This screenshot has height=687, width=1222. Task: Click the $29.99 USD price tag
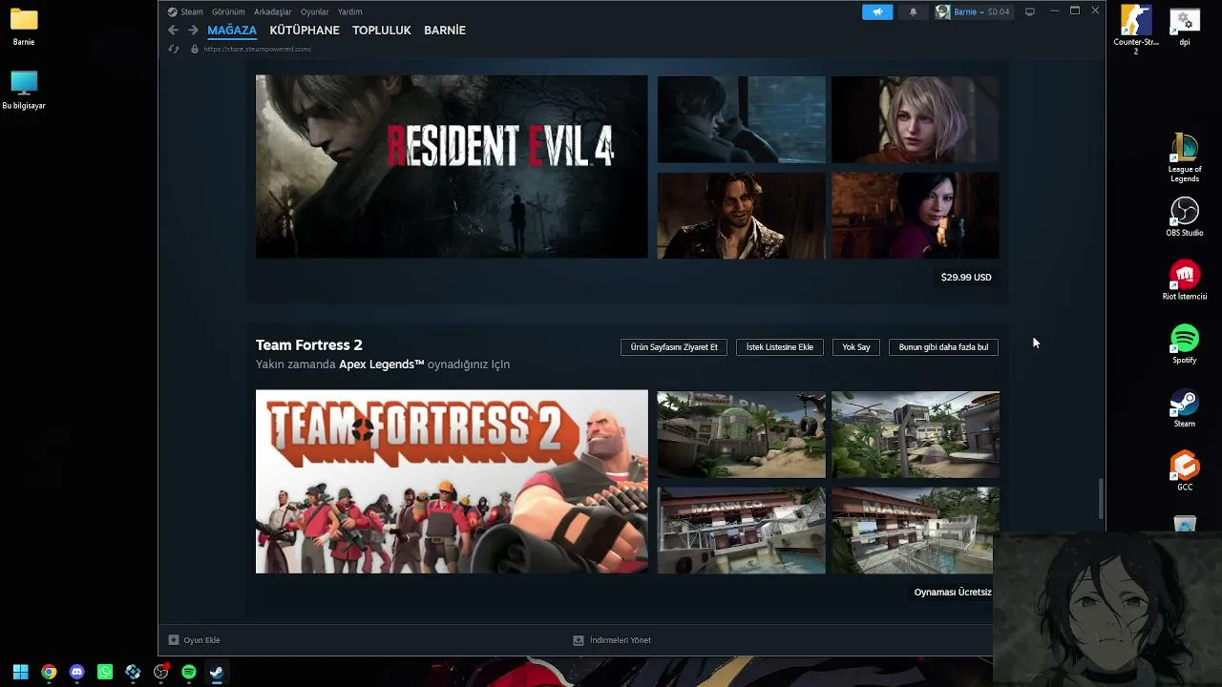click(966, 278)
